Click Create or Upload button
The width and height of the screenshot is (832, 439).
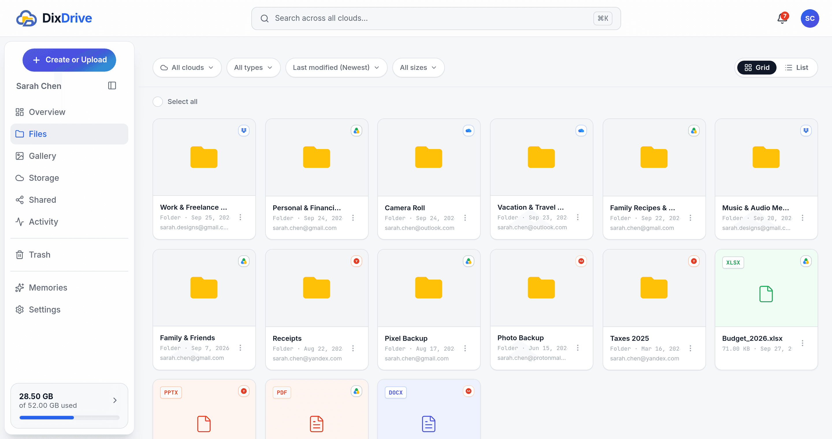pyautogui.click(x=69, y=60)
